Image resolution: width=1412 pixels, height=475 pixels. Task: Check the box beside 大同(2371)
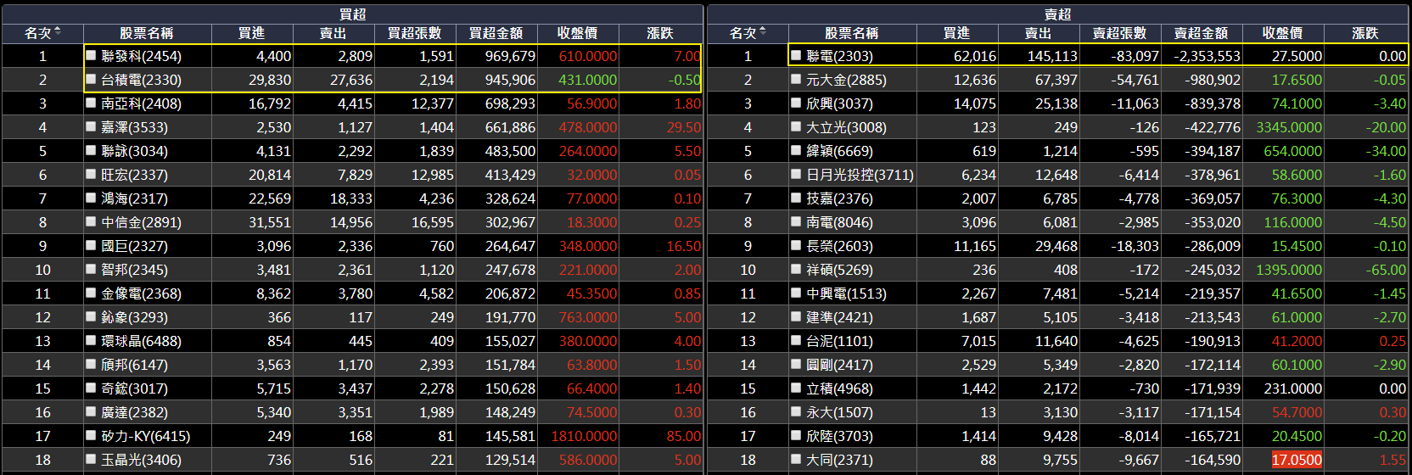[x=796, y=459]
